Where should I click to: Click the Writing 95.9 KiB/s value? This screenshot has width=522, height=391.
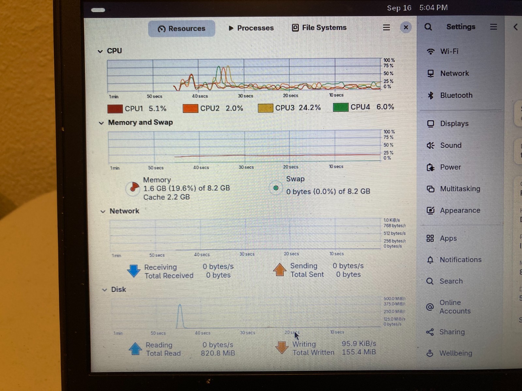coord(359,344)
